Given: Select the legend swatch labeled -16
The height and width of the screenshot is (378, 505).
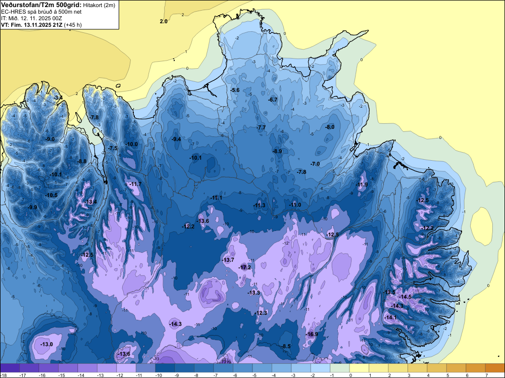Looking at the screenshot, I should click(48, 368).
